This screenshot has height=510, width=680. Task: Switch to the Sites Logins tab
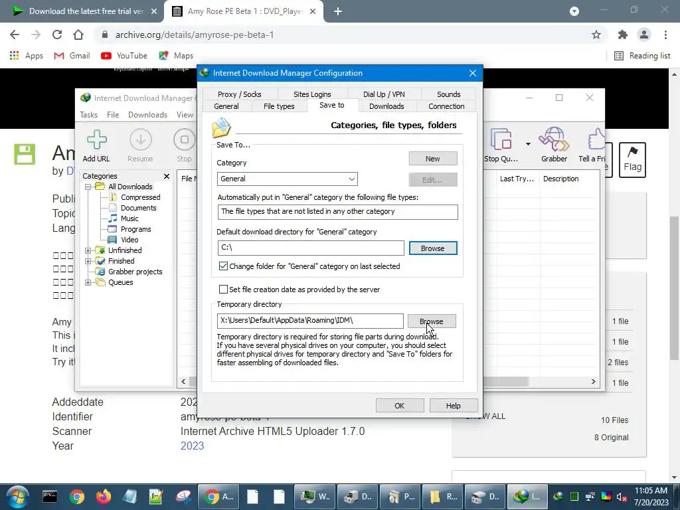point(312,94)
